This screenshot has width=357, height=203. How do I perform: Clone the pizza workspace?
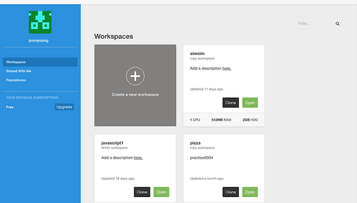231,192
